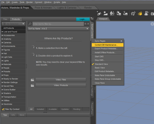Click clapperboard icon beside Video: Files
The image size is (154, 124).
click(32, 80)
